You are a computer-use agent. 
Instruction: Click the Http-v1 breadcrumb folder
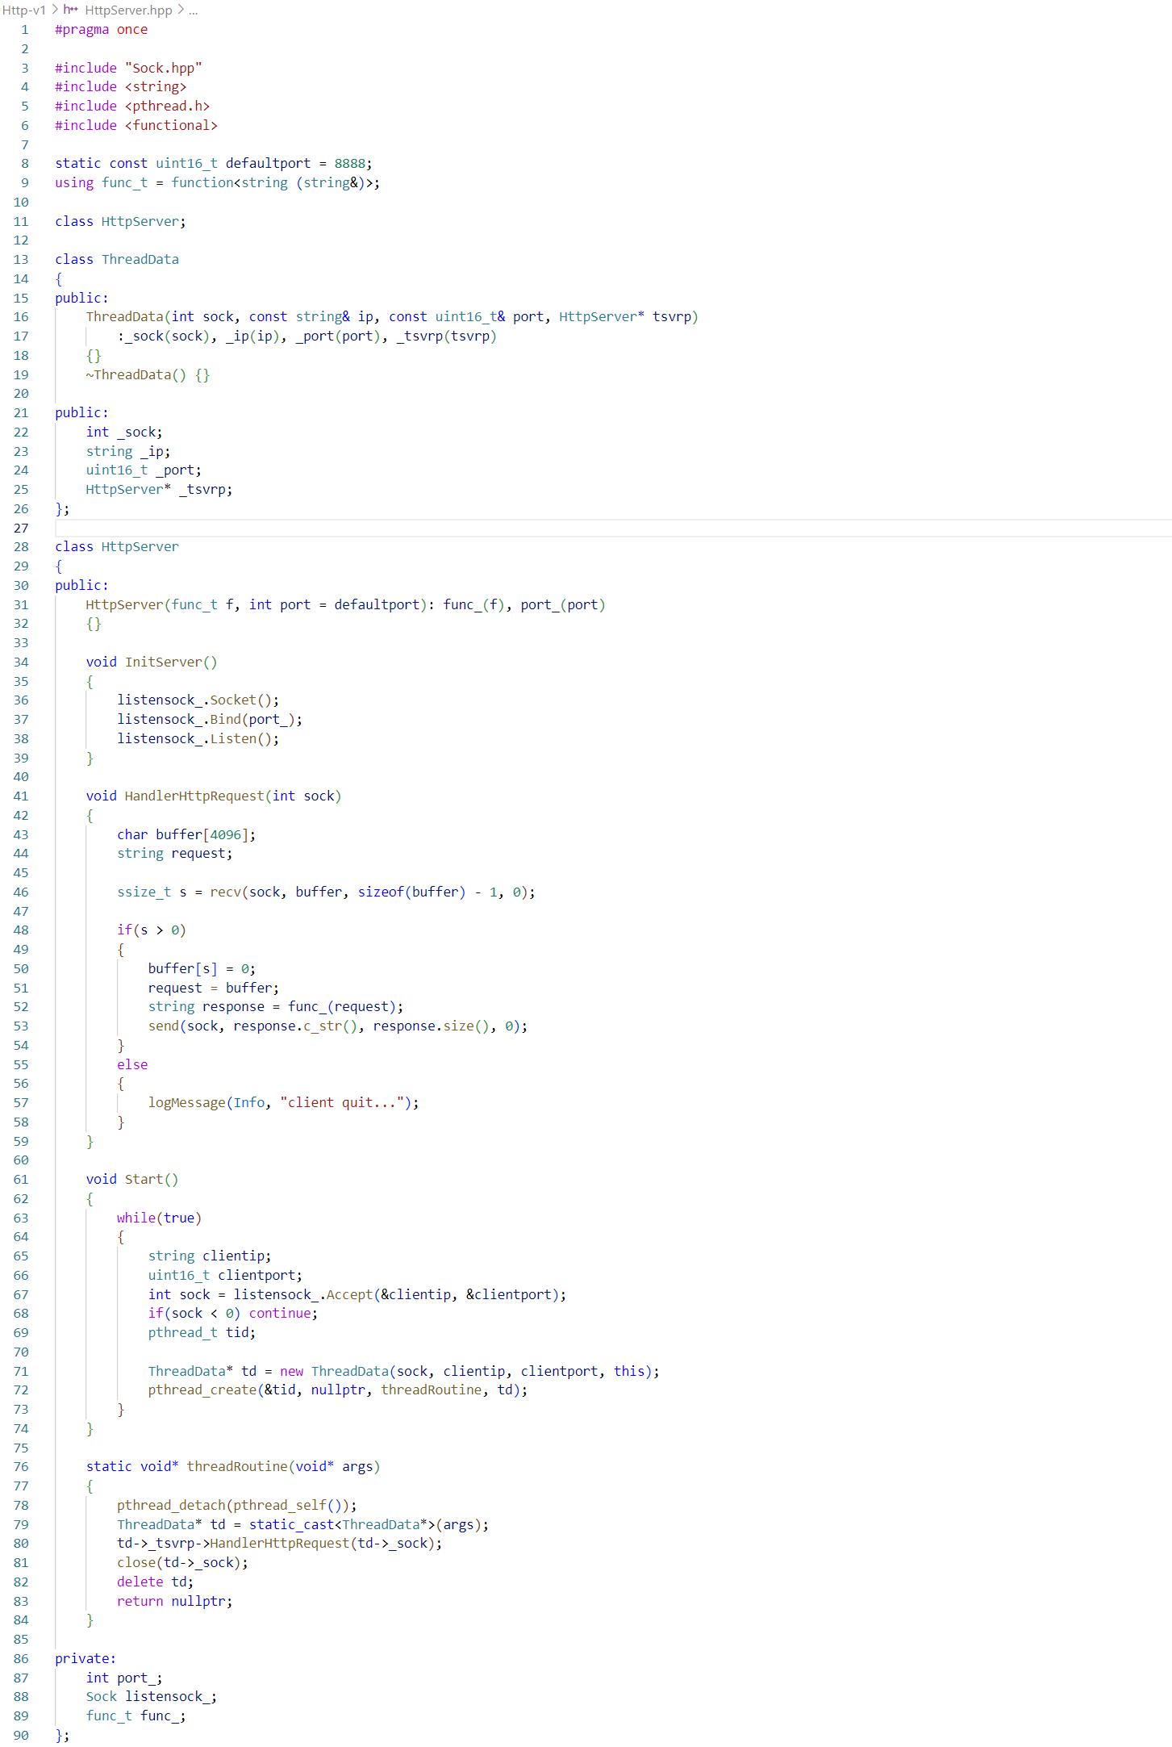(x=24, y=10)
